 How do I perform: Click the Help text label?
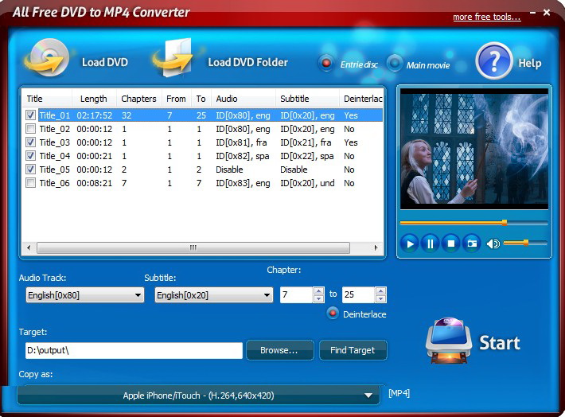coord(530,63)
